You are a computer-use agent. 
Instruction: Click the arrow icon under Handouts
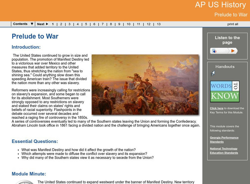coord(213,73)
